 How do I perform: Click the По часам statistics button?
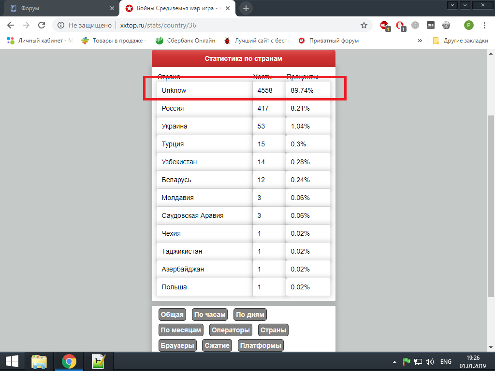pyautogui.click(x=210, y=315)
